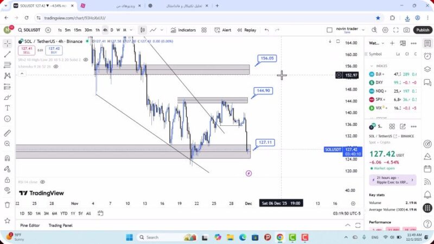Enter fullscreen mode

pos(396,30)
